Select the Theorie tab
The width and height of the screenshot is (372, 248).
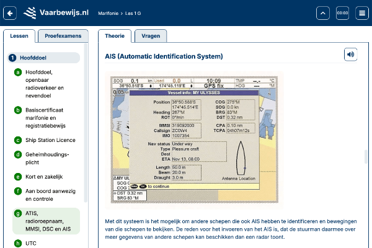point(115,36)
